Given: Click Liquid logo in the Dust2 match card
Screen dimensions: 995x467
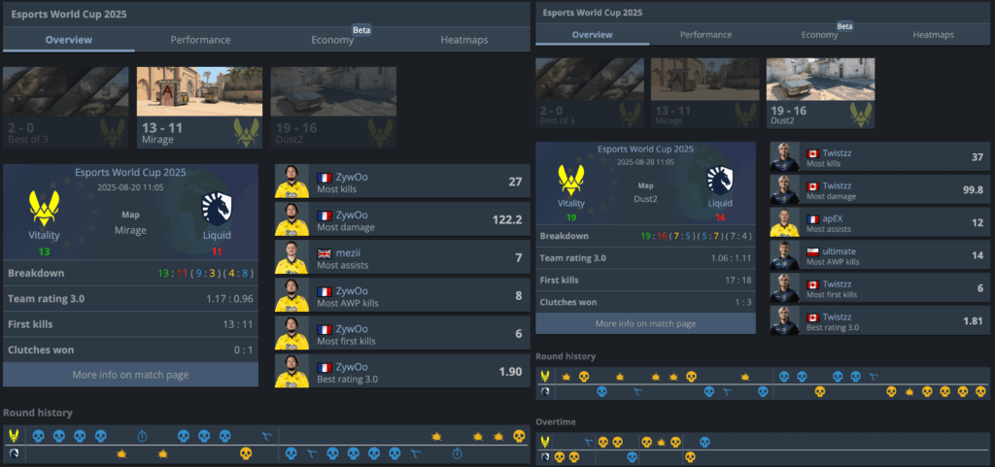Looking at the screenshot, I should click(x=720, y=180).
